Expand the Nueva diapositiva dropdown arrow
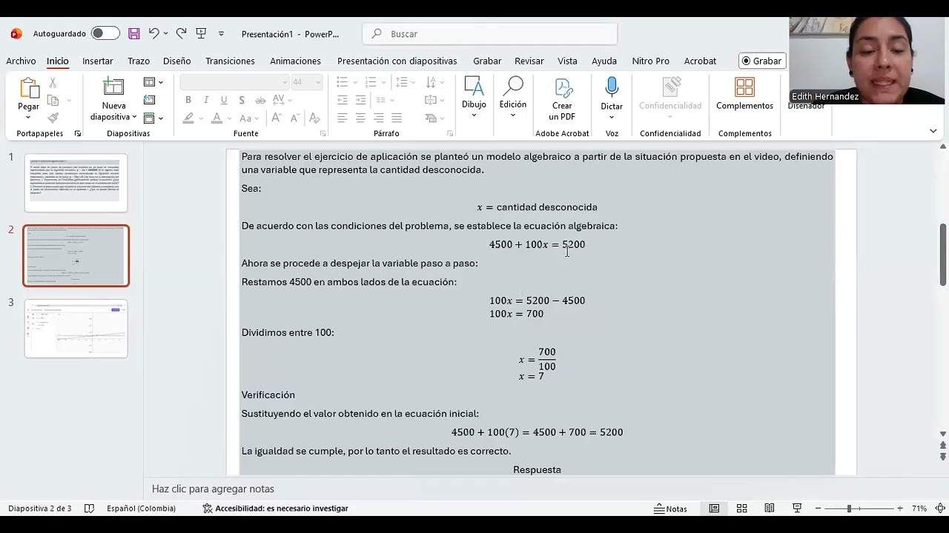949x533 pixels. point(134,117)
